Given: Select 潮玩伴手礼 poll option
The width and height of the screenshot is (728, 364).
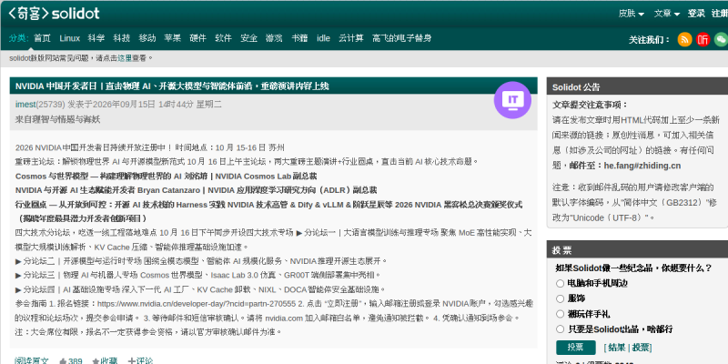Looking at the screenshot, I should point(561,314).
